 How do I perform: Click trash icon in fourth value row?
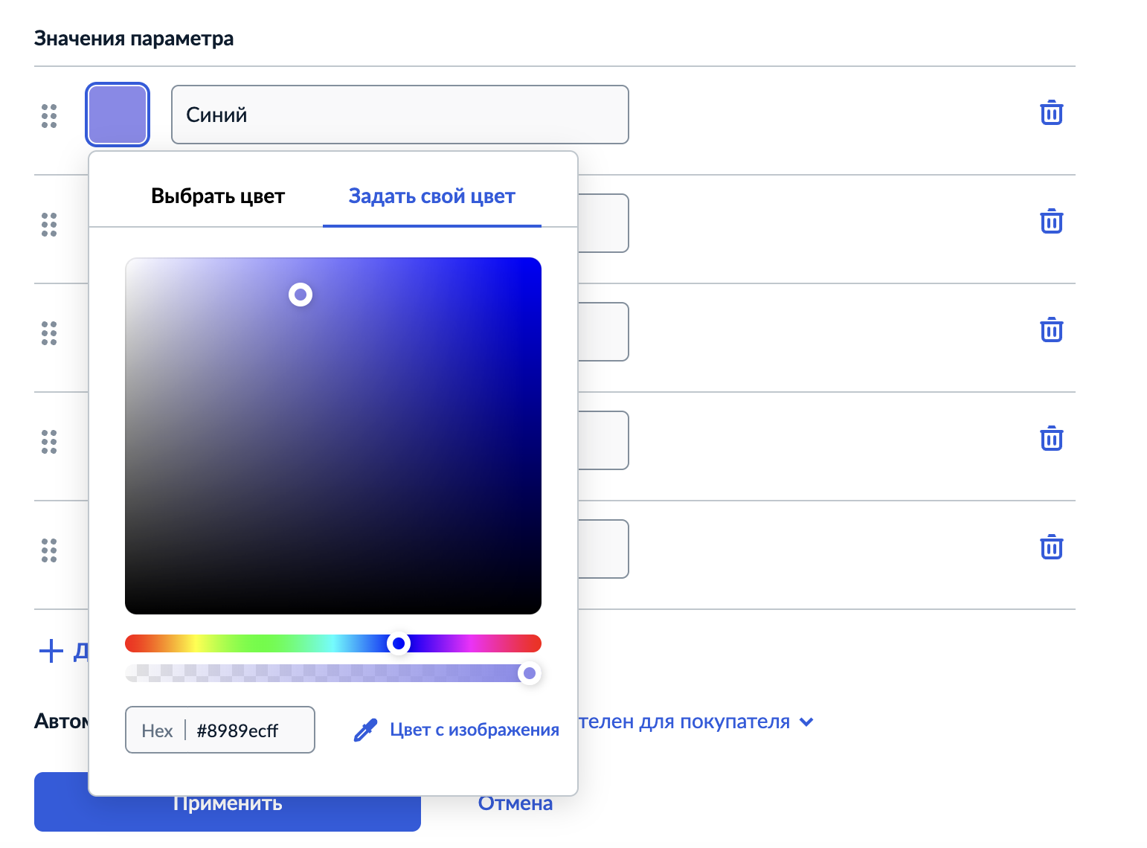coord(1051,439)
